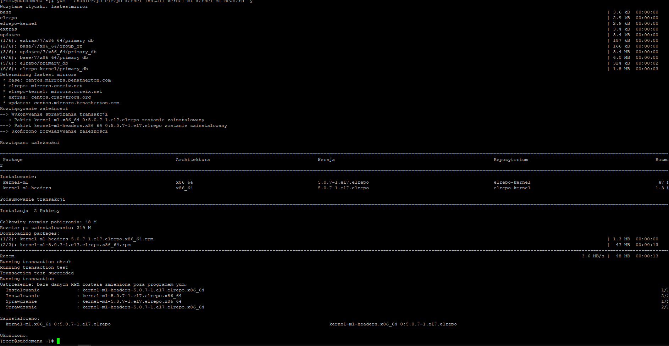Click kernel-ml-headers in the Instalowanie table

(27, 188)
